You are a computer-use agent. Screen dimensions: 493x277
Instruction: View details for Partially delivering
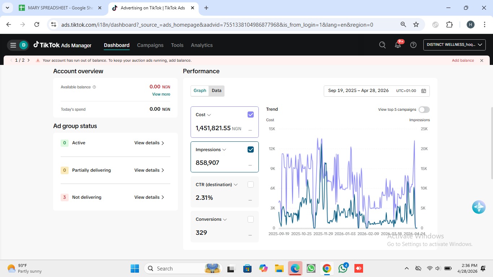pos(149,170)
